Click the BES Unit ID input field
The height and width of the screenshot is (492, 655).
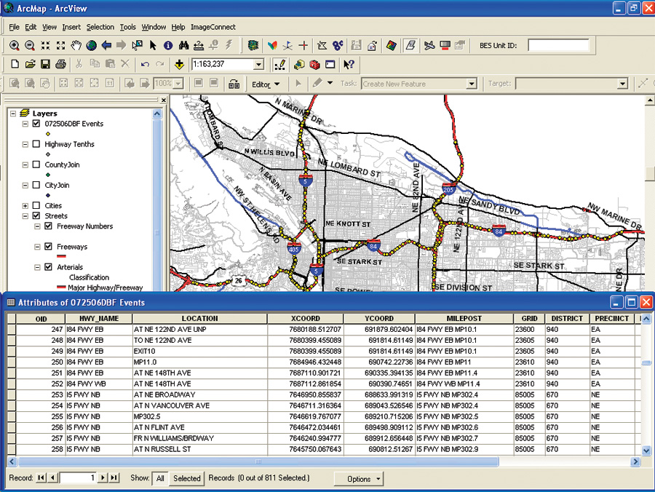click(558, 45)
